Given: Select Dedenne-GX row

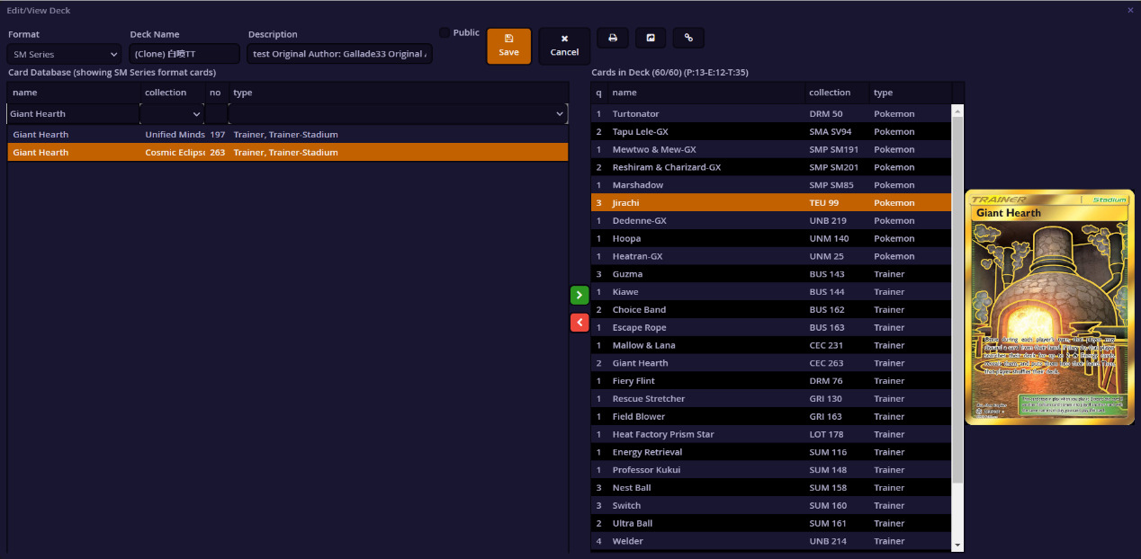Looking at the screenshot, I should tap(771, 220).
